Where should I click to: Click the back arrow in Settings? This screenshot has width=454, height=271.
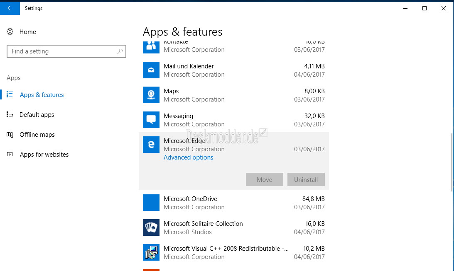pyautogui.click(x=10, y=8)
